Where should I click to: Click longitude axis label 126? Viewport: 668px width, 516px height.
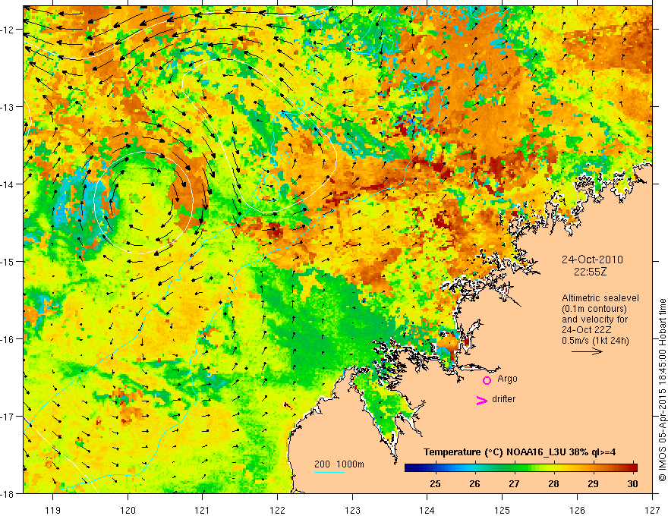tap(577, 511)
